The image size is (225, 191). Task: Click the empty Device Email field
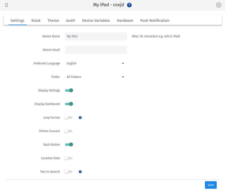(x=96, y=50)
